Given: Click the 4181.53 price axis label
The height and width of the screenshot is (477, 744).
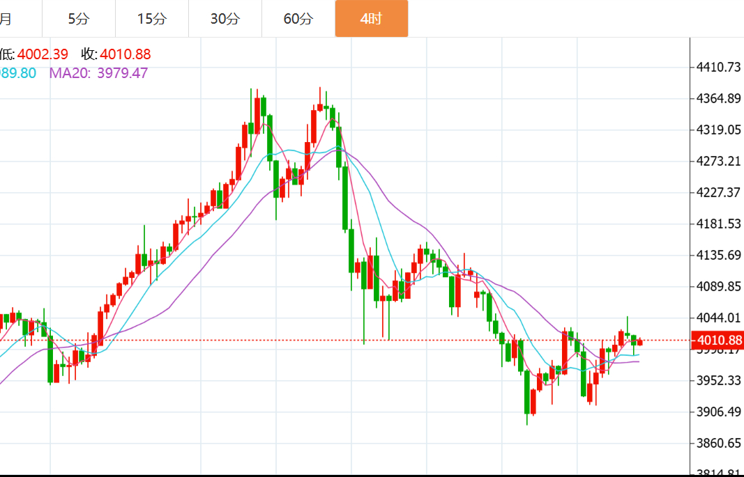Looking at the screenshot, I should (x=718, y=224).
